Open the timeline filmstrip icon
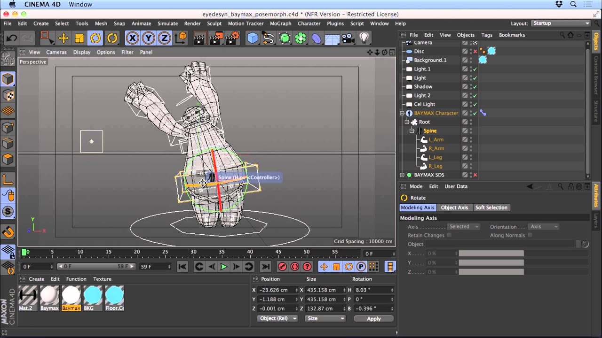 pos(390,267)
